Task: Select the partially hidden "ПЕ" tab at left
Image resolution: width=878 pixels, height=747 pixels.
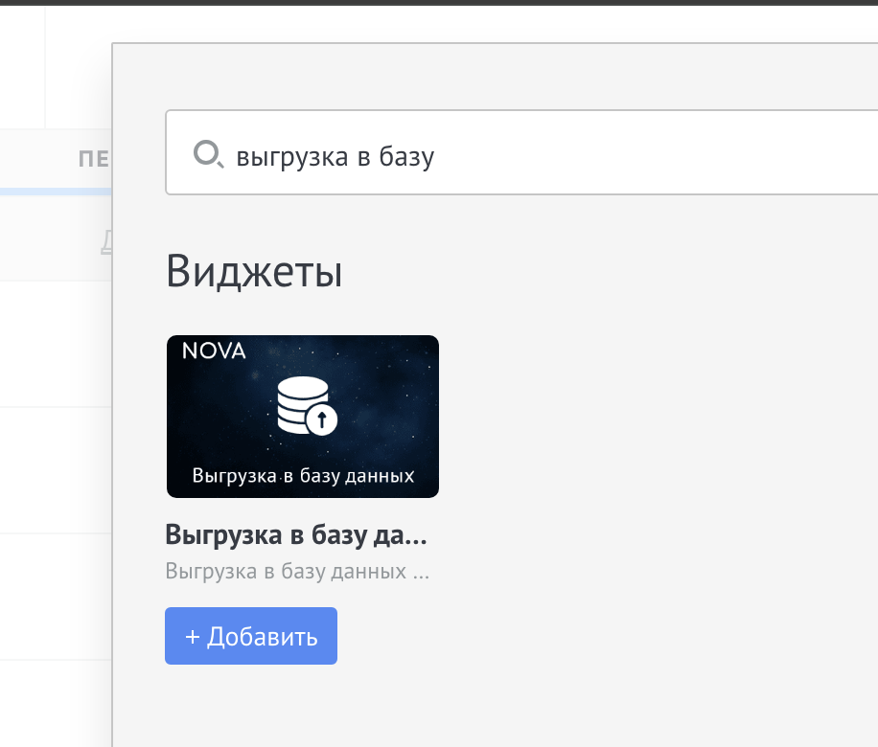Action: coord(94,159)
